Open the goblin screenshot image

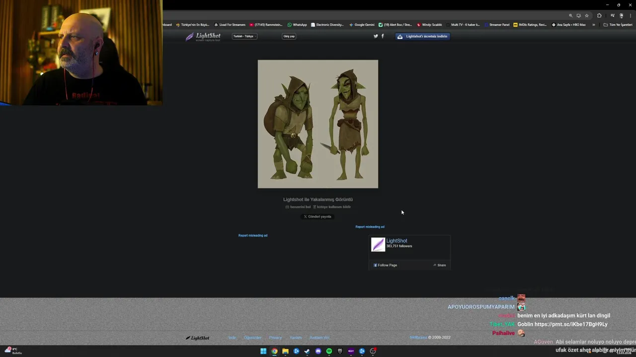click(318, 124)
